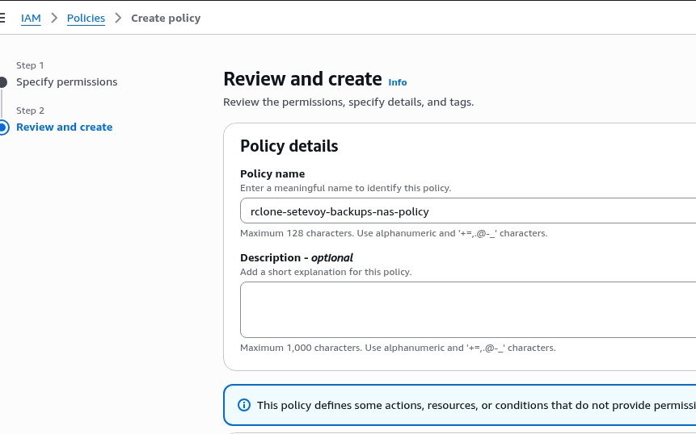This screenshot has height=434, width=696.
Task: Click into the Description text area
Action: tap(467, 310)
